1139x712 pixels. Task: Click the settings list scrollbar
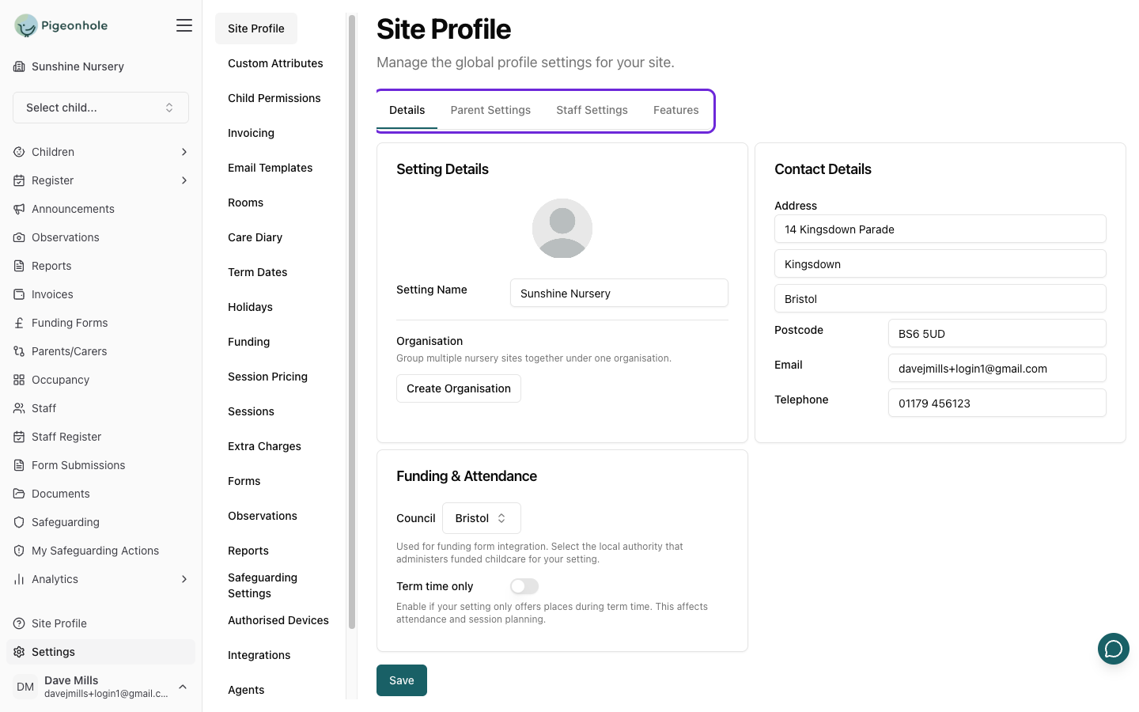pos(352,322)
